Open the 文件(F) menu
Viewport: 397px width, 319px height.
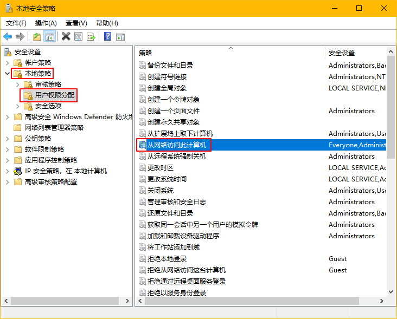coord(16,23)
